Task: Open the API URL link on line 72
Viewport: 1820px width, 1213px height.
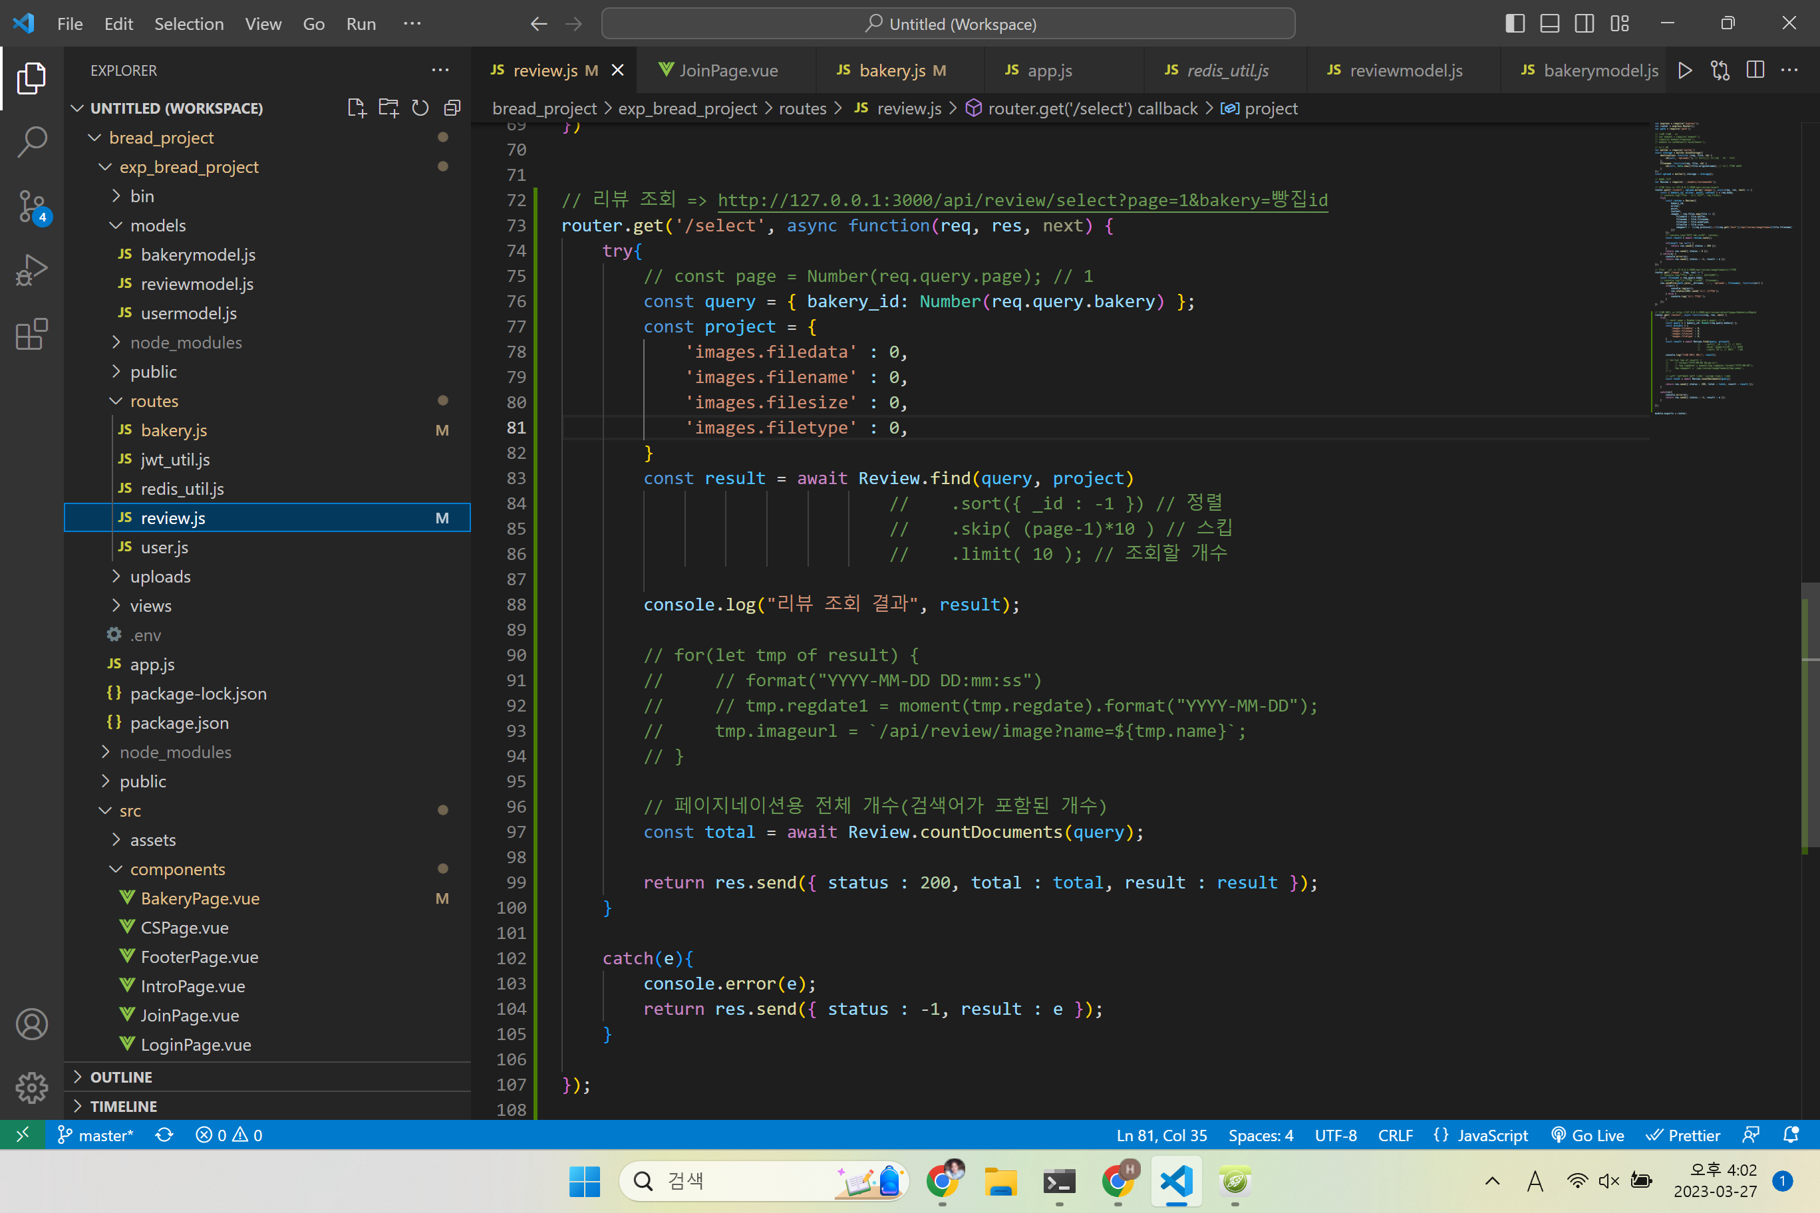Action: [x=1022, y=200]
